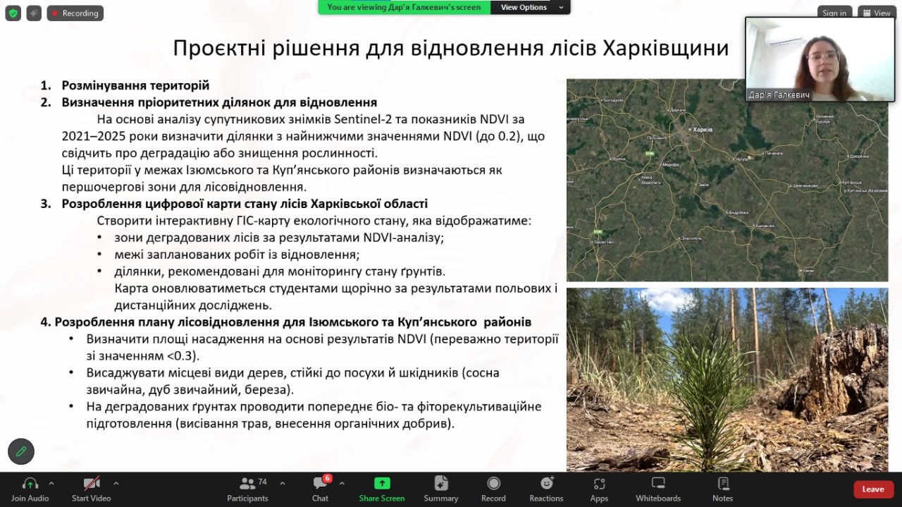Expand audio options arrow next to Join Audio
902x507 pixels.
point(51,484)
